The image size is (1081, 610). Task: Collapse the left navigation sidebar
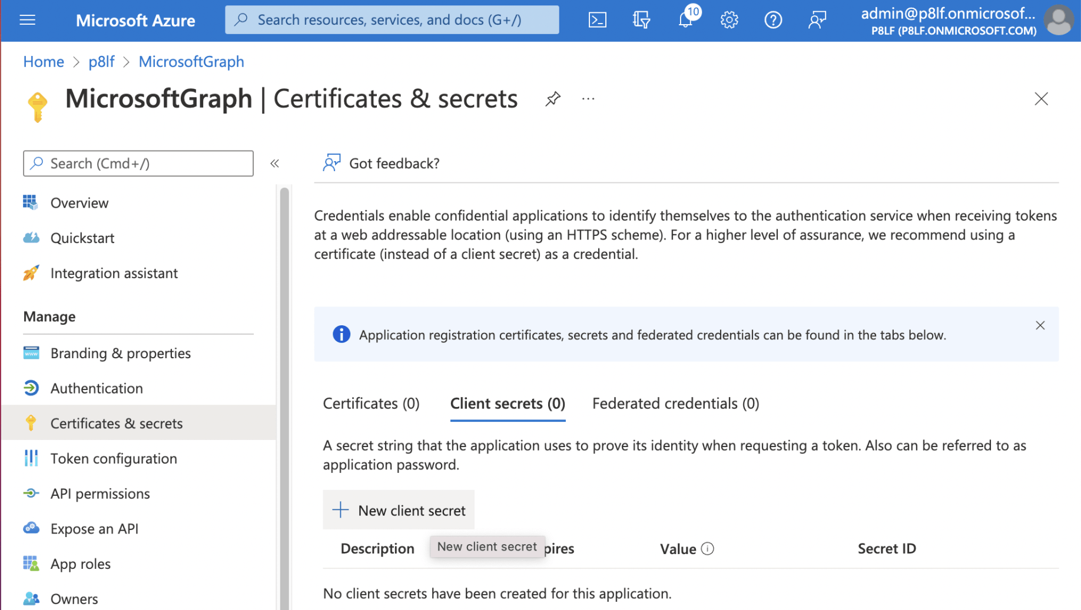point(274,164)
